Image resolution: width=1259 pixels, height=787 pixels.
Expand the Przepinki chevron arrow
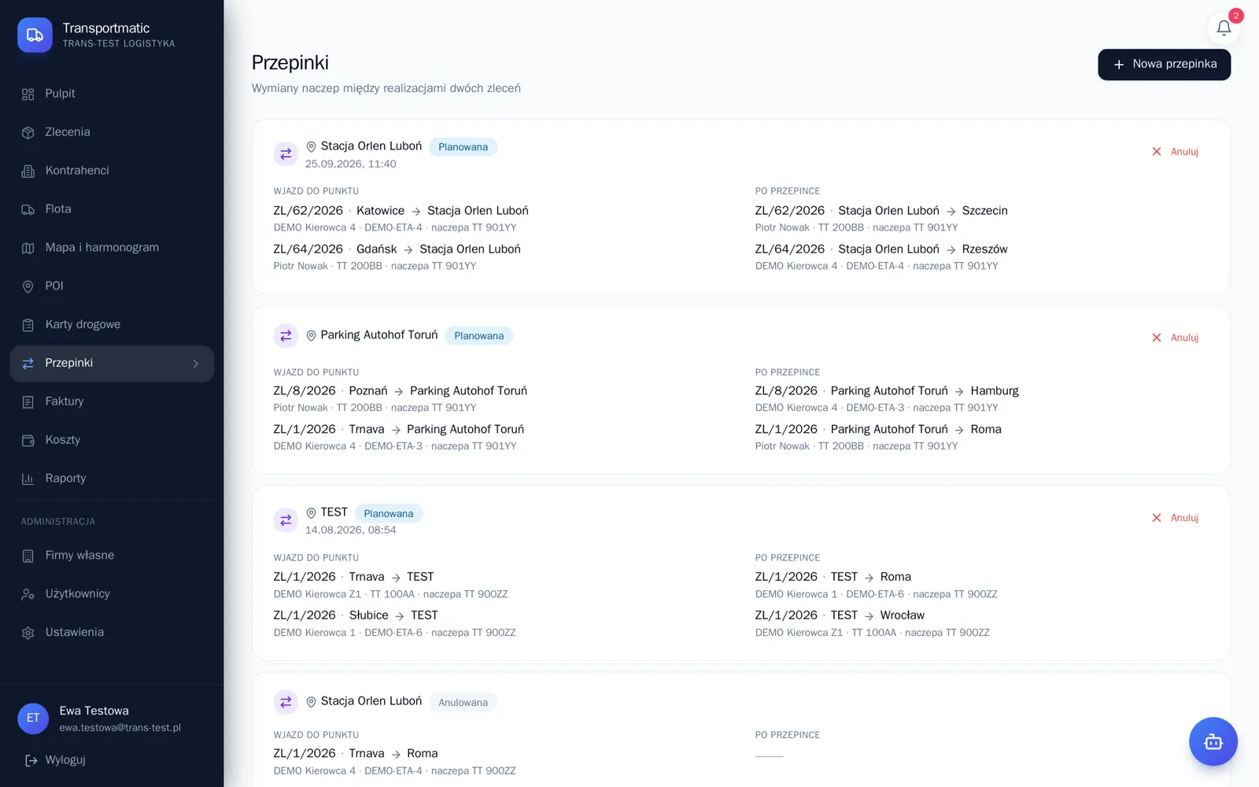196,364
